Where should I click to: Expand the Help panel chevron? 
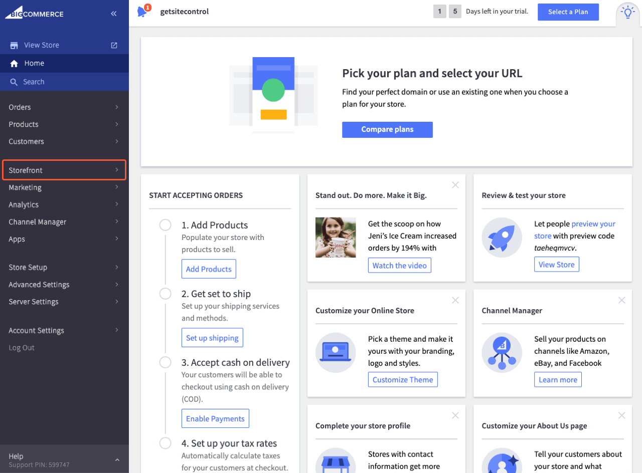coord(117,460)
